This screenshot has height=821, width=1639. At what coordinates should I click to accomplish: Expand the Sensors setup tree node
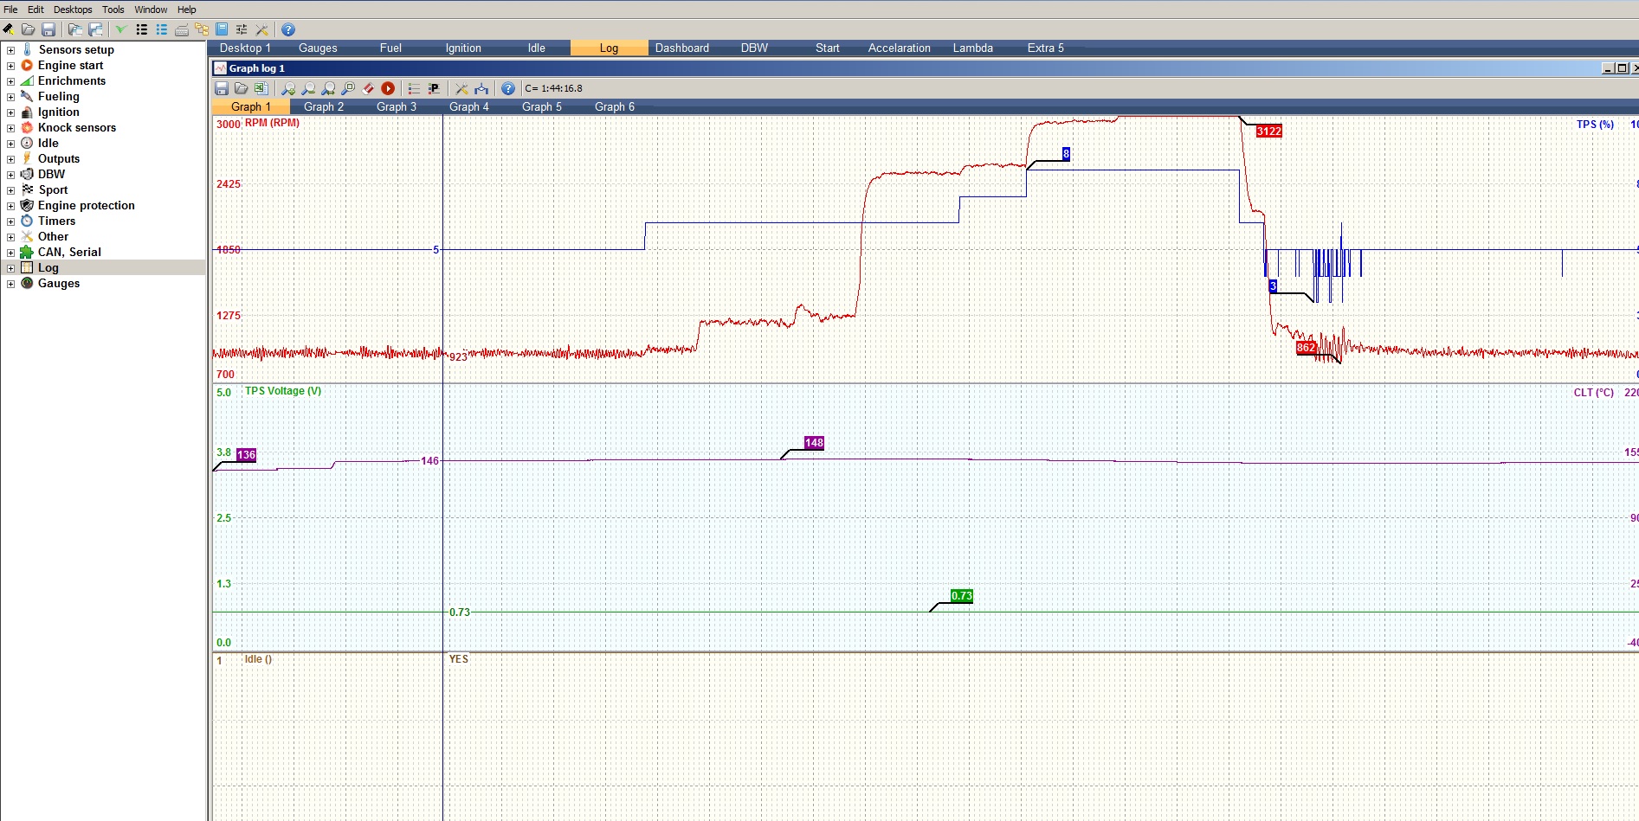tap(10, 50)
